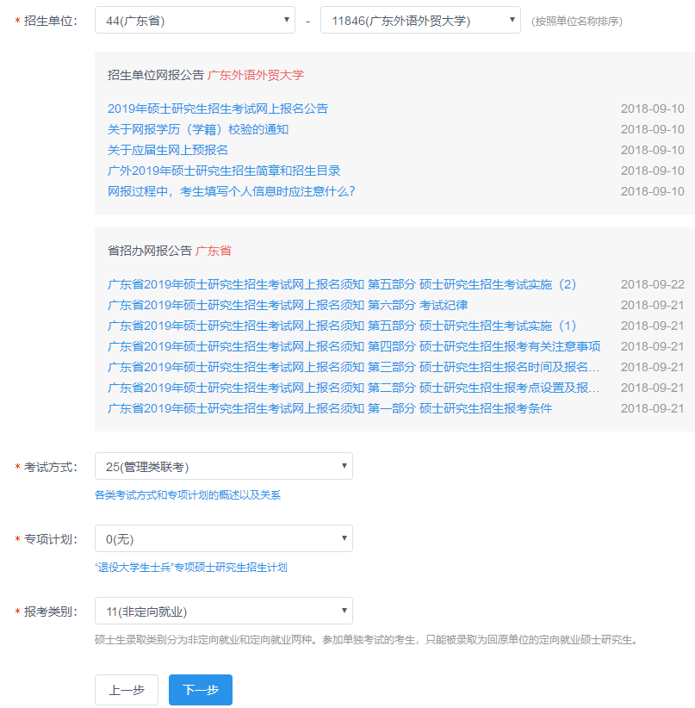Open 广外2019年硕士研究生招生简章和招生目录 link
695x708 pixels.
tap(224, 171)
